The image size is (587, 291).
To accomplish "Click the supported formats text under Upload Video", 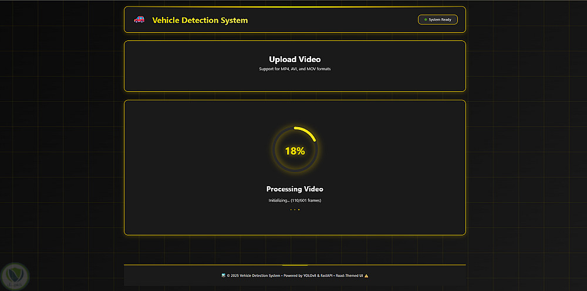I will (x=295, y=69).
